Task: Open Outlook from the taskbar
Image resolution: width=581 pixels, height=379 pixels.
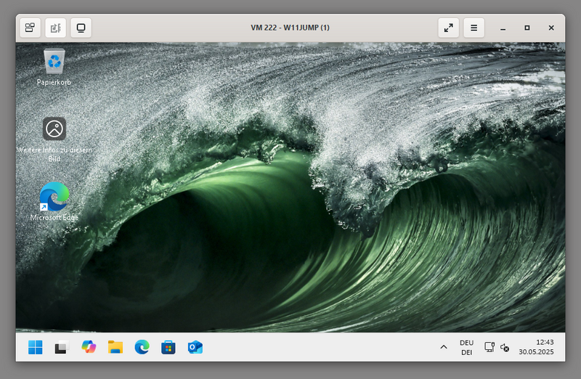Action: coord(195,347)
